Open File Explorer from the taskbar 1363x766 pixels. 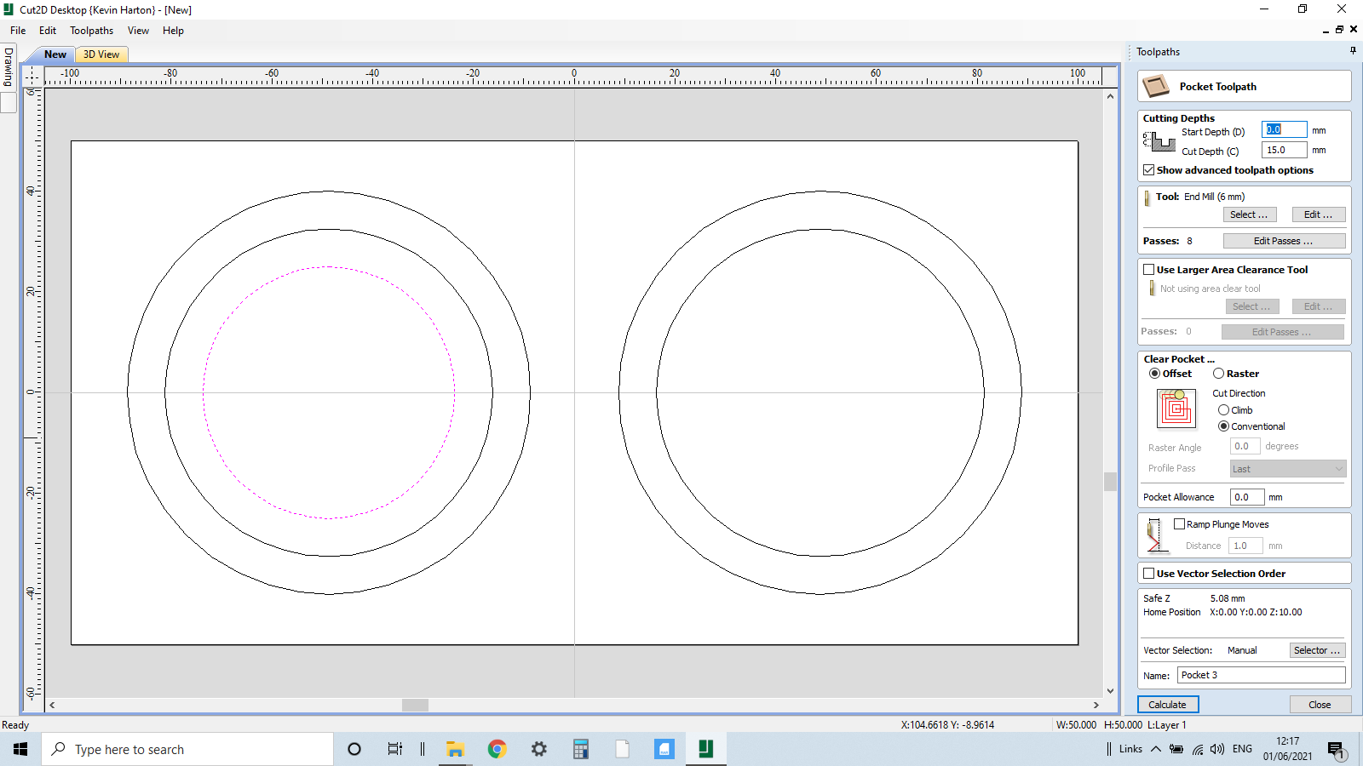pos(455,749)
